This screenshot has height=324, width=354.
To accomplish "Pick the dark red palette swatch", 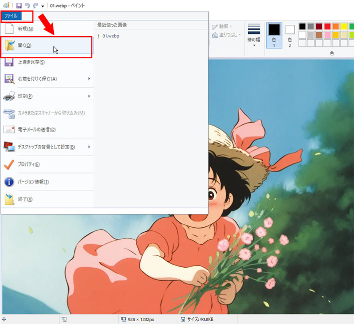I will click(319, 26).
